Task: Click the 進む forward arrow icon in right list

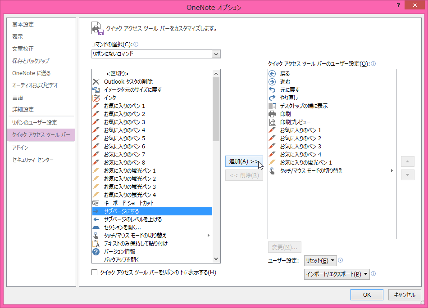Action: coord(272,82)
